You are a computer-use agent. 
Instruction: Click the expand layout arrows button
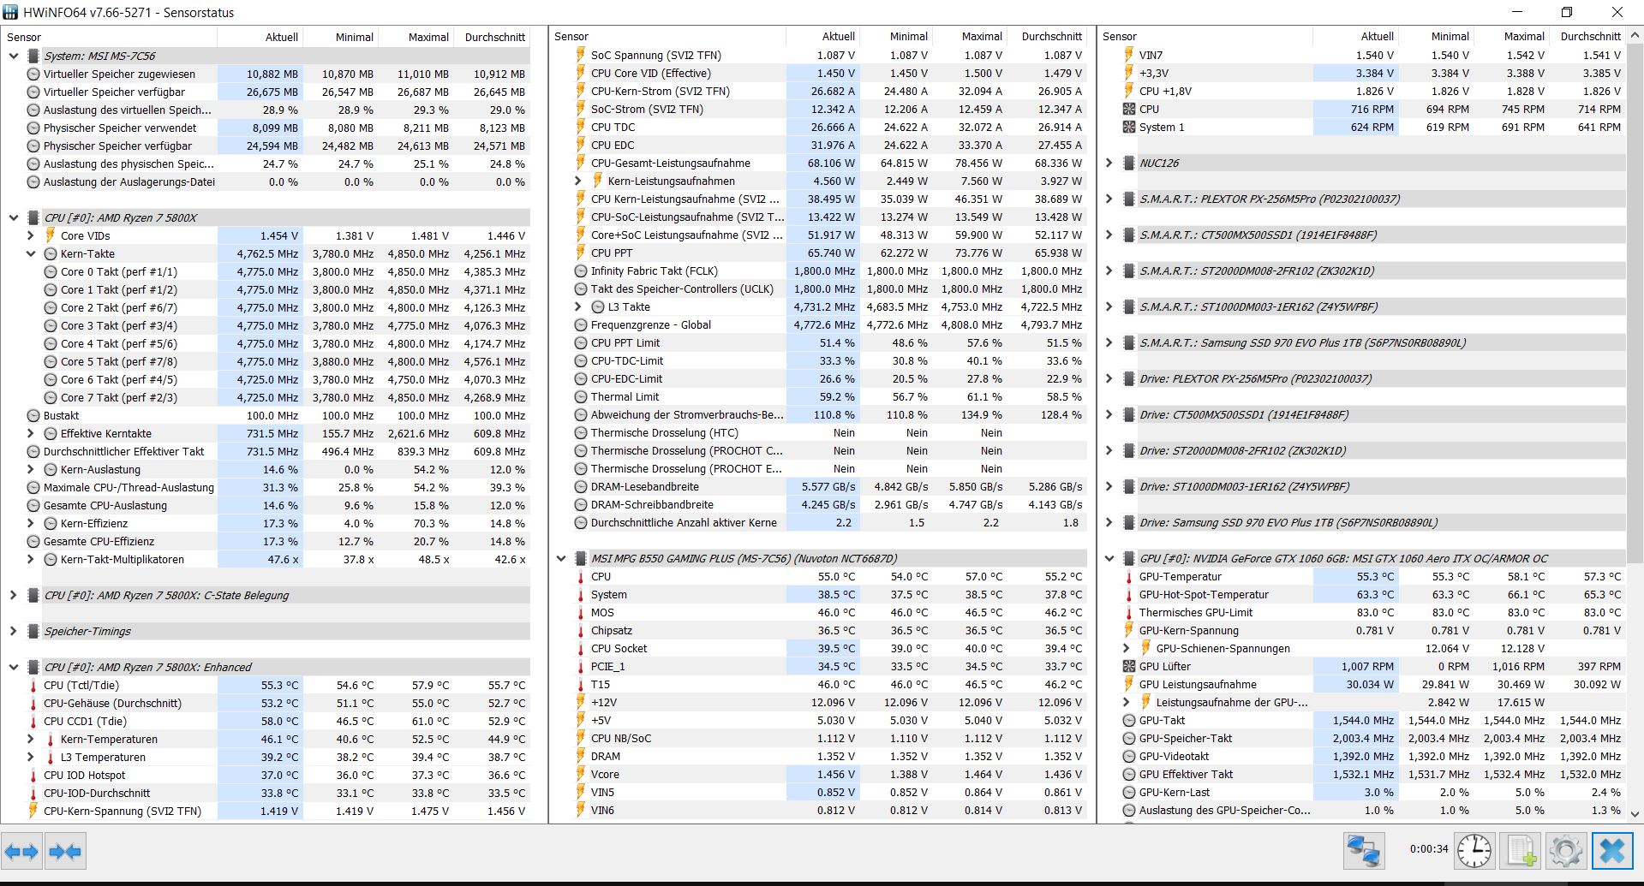tap(22, 852)
